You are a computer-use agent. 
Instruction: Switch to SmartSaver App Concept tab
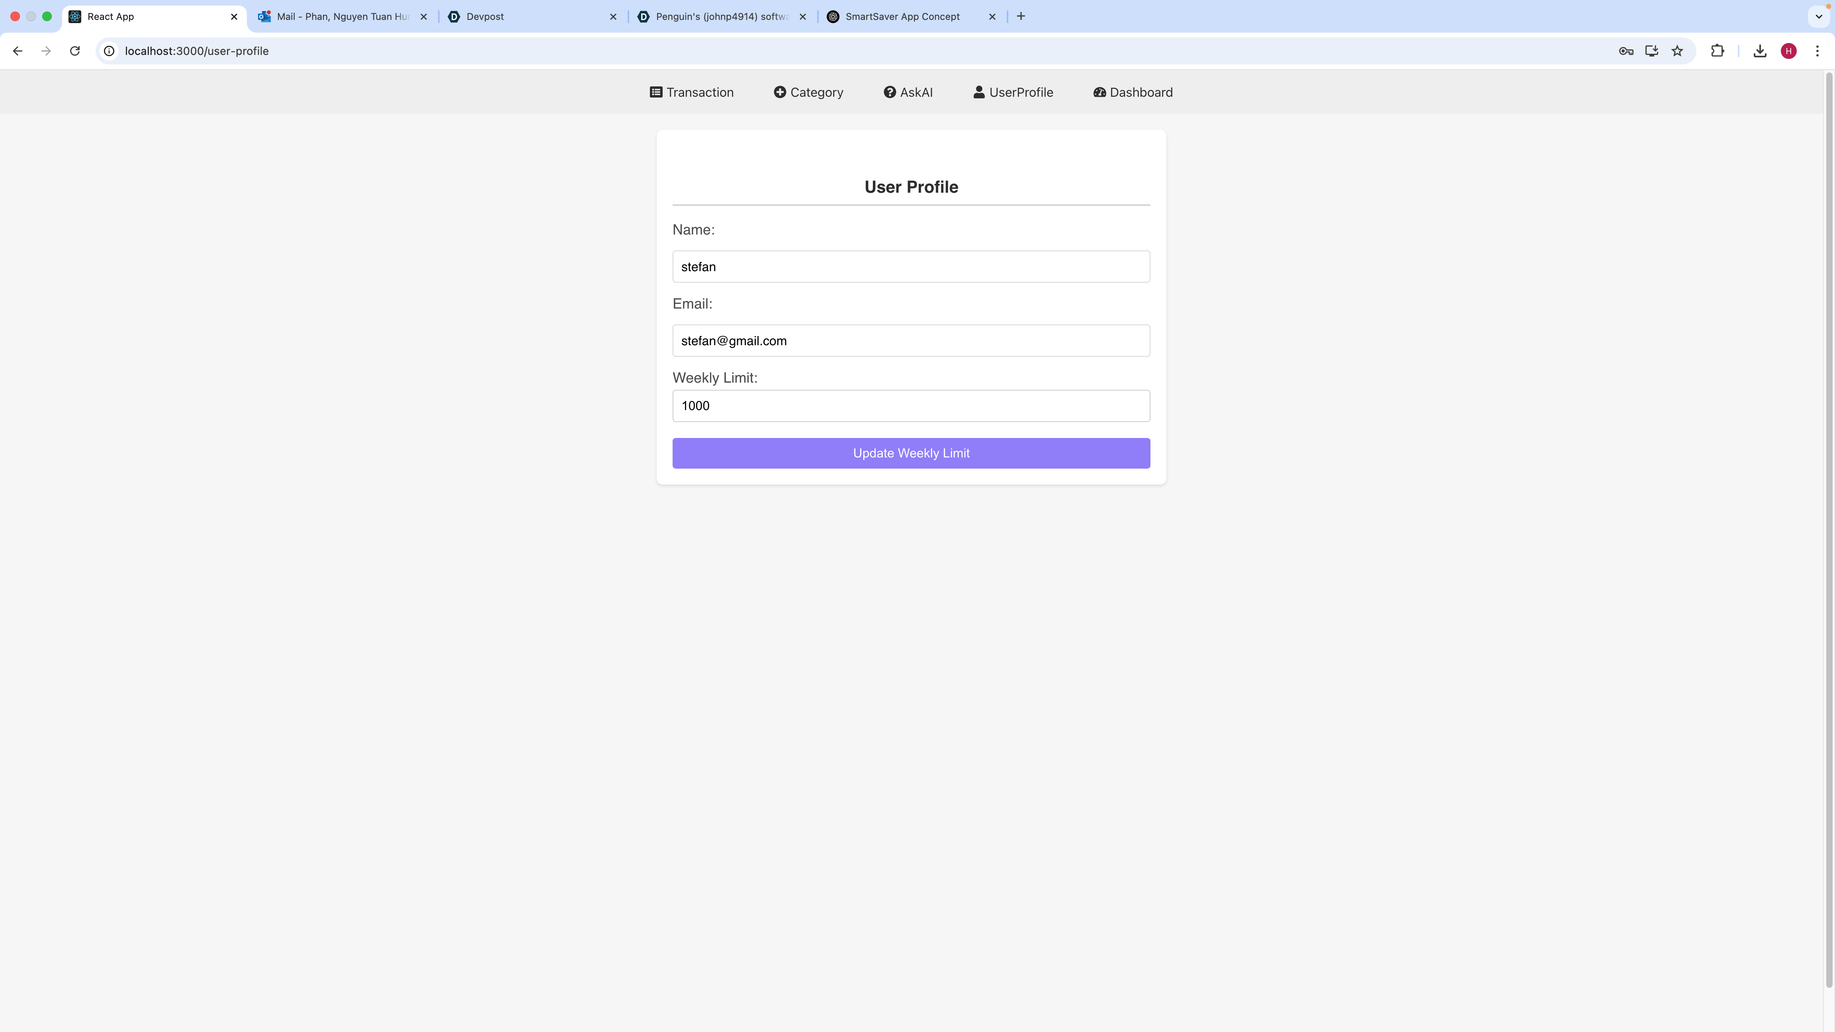pyautogui.click(x=902, y=16)
